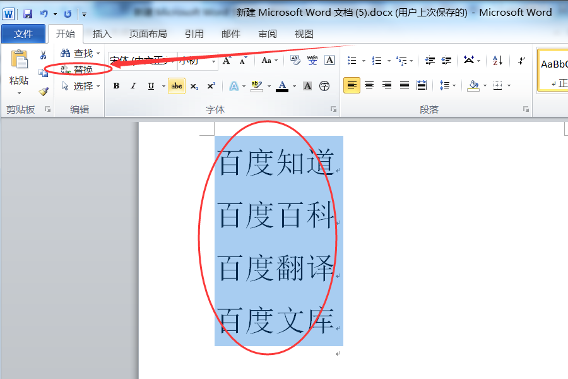
Task: Expand the 粘贴 options arrow
Action: pyautogui.click(x=19, y=93)
